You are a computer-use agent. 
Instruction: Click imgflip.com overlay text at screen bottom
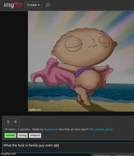click(x=9, y=154)
